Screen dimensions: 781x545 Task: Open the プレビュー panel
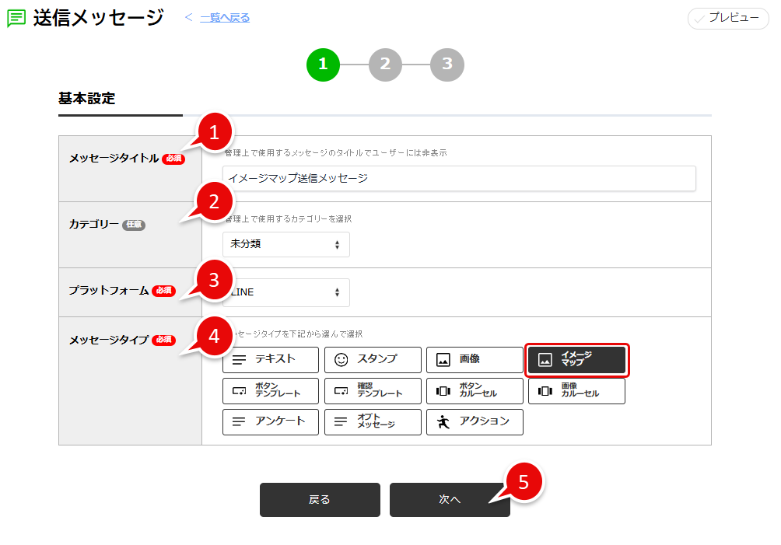point(728,18)
